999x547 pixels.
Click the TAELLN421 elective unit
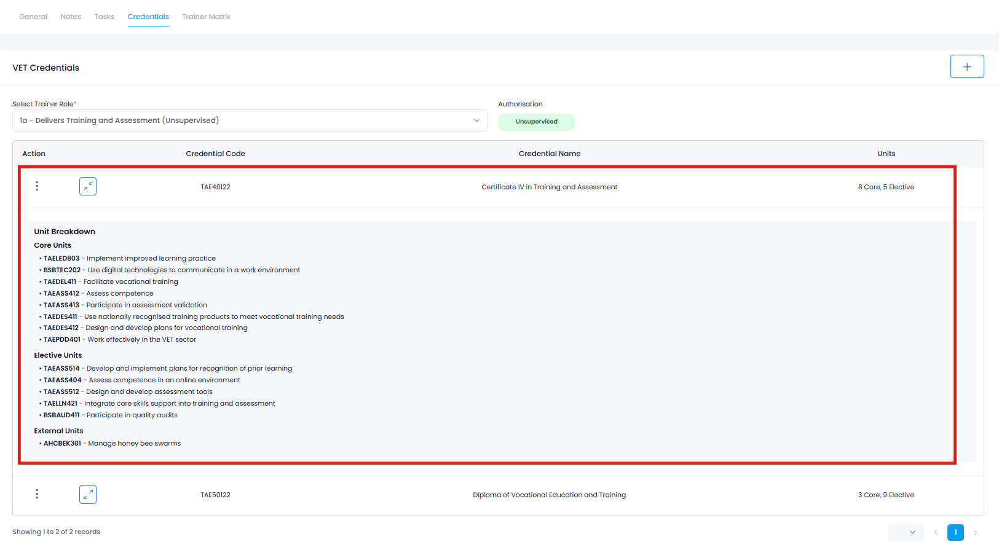pos(159,403)
